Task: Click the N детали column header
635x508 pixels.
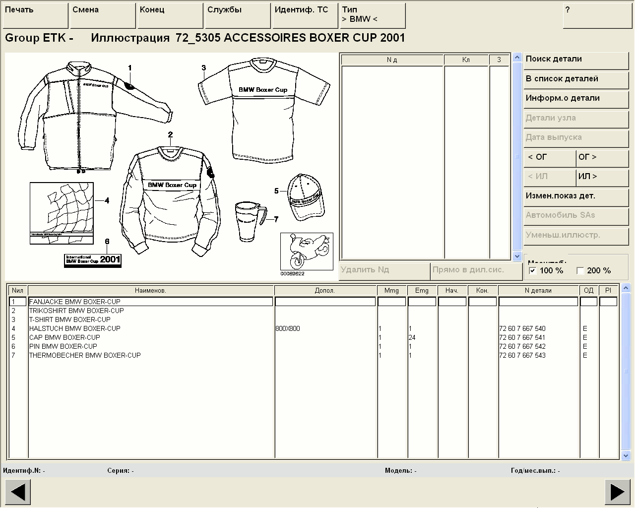Action: pyautogui.click(x=538, y=291)
